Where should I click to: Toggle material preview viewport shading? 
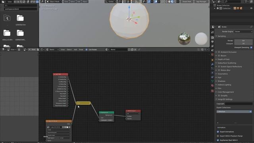[172, 2]
